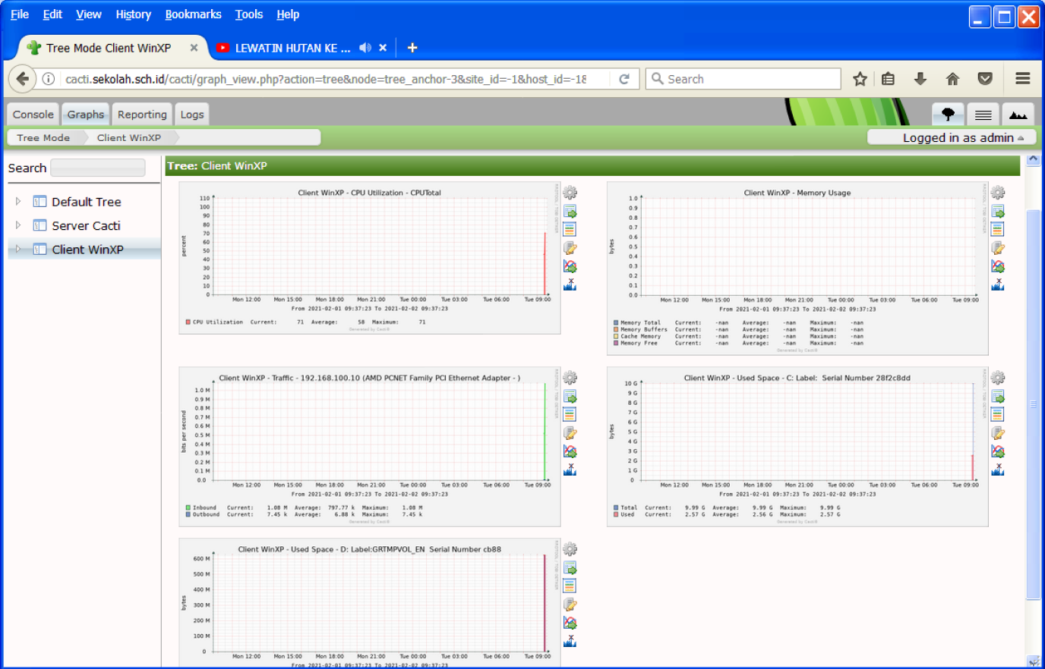Mute the audio on the YouTube tab
The width and height of the screenshot is (1045, 669).
pyautogui.click(x=365, y=48)
